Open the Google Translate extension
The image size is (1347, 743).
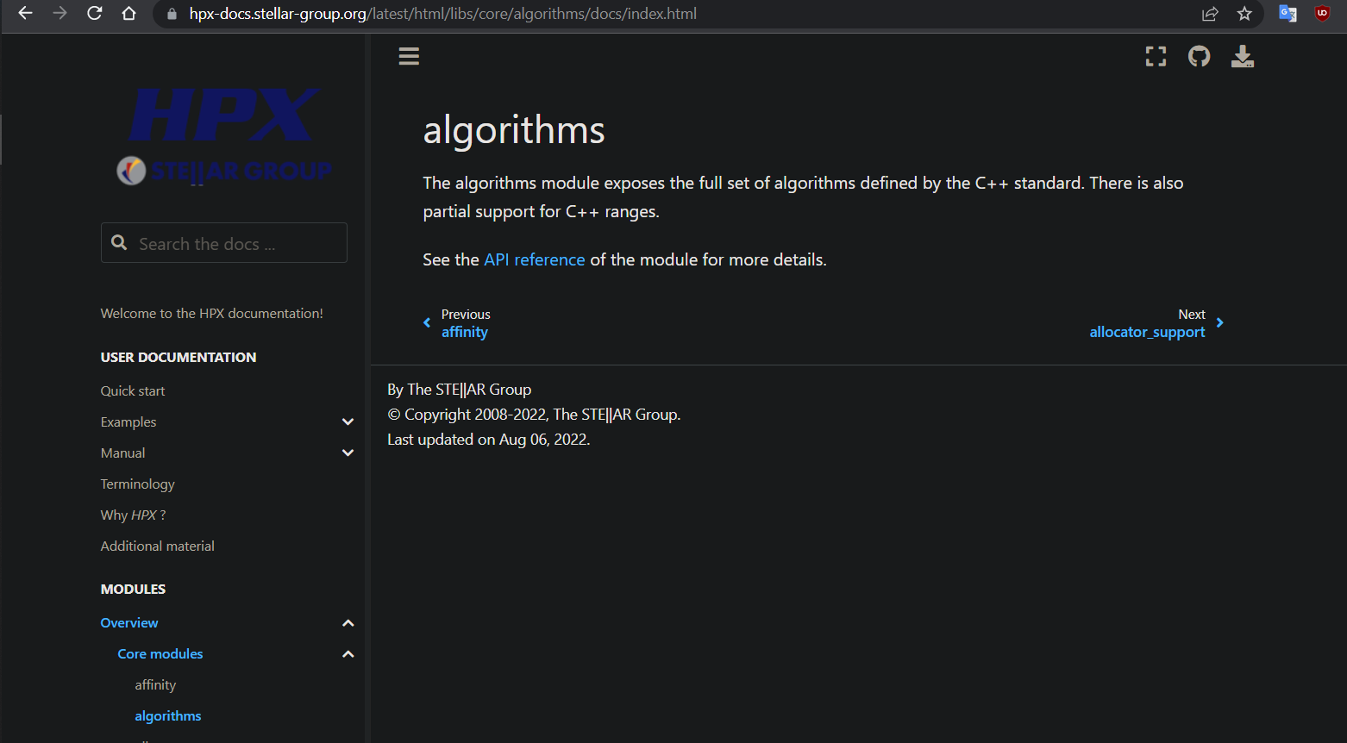point(1287,14)
